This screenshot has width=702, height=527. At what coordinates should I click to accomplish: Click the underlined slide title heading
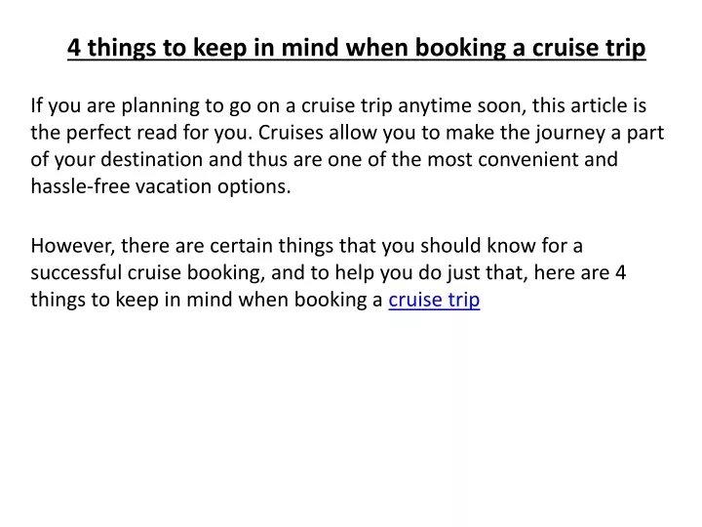tap(357, 48)
